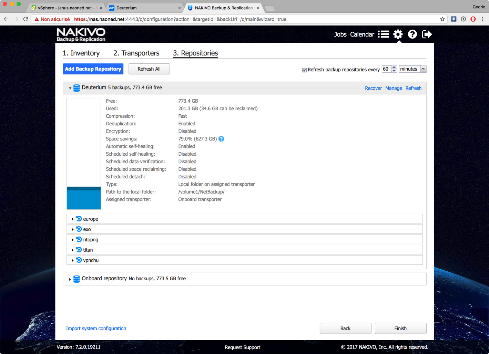This screenshot has height=354, width=489.
Task: Open the Jobs menu
Action: pyautogui.click(x=340, y=34)
